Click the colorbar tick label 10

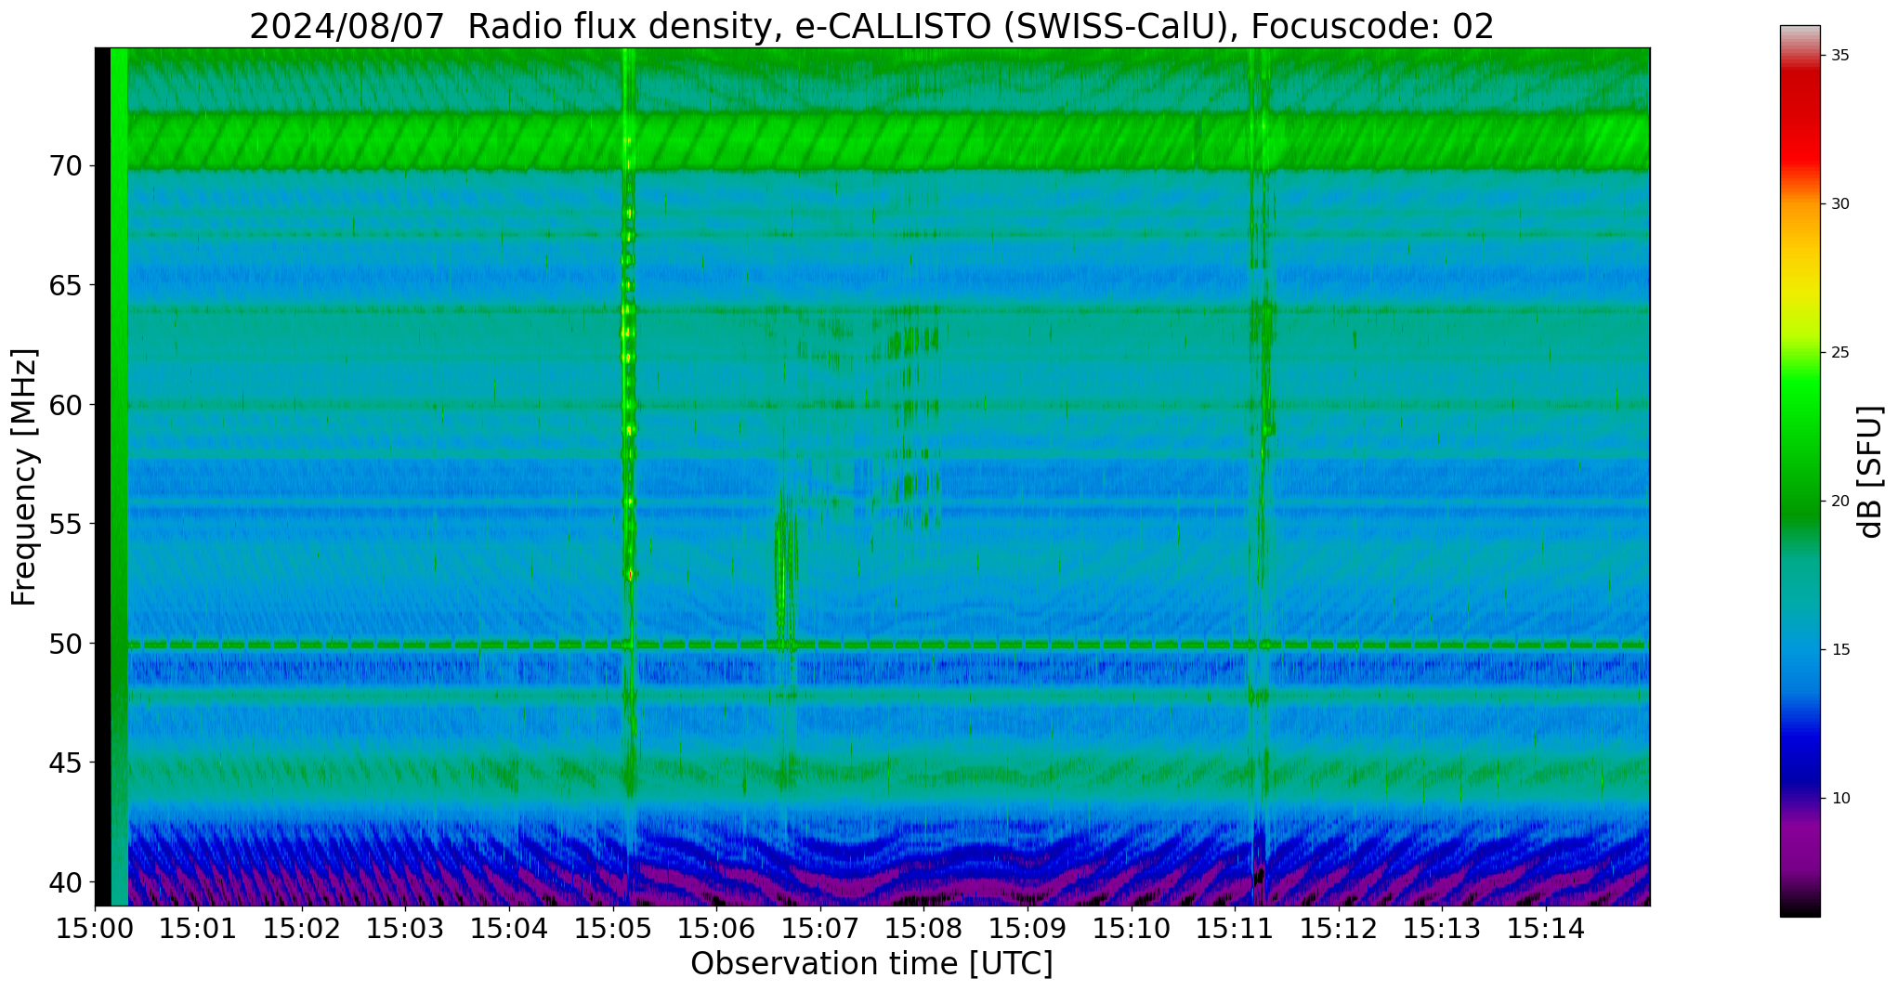point(1840,799)
